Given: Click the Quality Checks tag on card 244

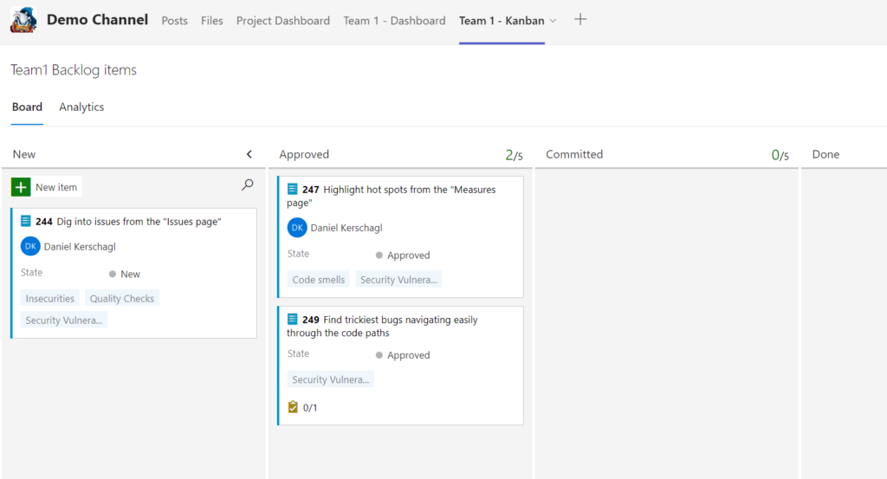Looking at the screenshot, I should [x=121, y=298].
